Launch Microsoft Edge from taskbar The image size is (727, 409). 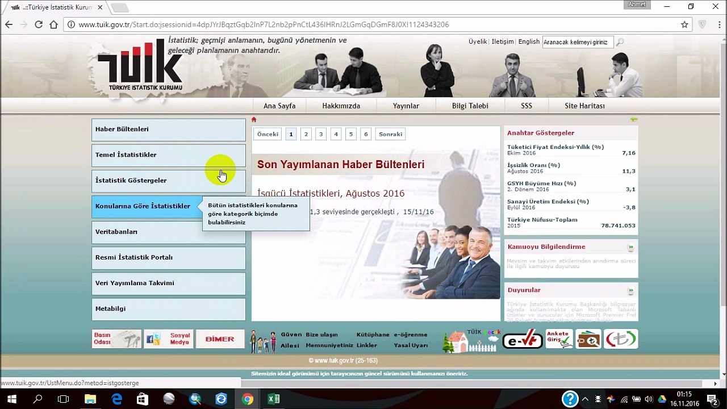click(x=116, y=399)
